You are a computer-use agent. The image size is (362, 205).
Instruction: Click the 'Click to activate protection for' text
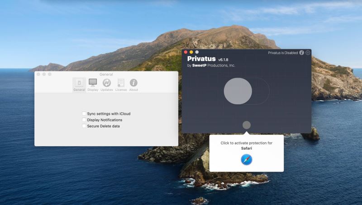(247, 143)
